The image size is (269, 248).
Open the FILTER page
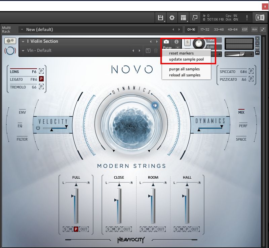[22, 139]
